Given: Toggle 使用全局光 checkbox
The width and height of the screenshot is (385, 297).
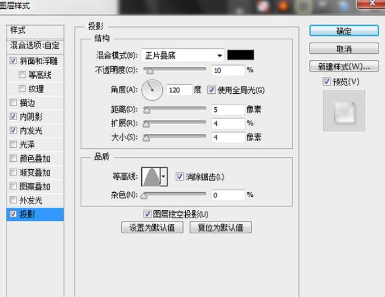Looking at the screenshot, I should pyautogui.click(x=212, y=90).
